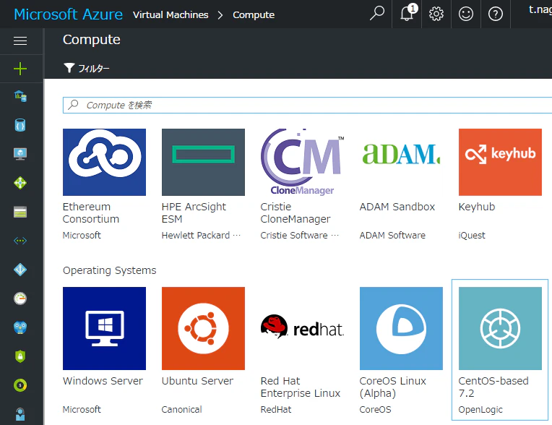The height and width of the screenshot is (425, 552).
Task: Select the Ubuntu Server orange tile
Action: point(203,328)
